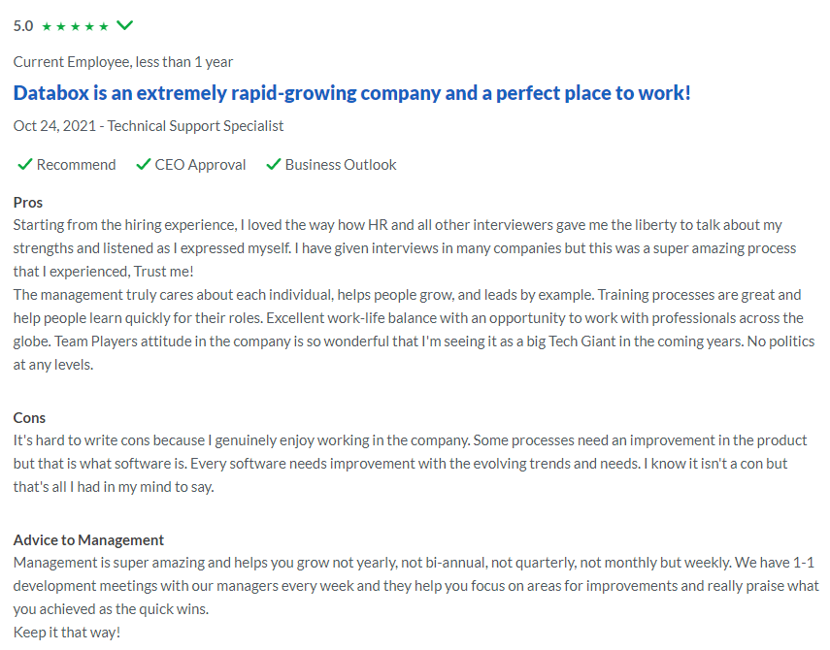Screen dimensions: 830x650
Task: Click the fourth green rating star
Action: coord(89,26)
